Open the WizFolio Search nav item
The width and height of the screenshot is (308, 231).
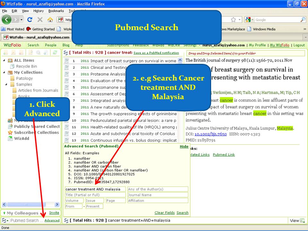(33, 45)
